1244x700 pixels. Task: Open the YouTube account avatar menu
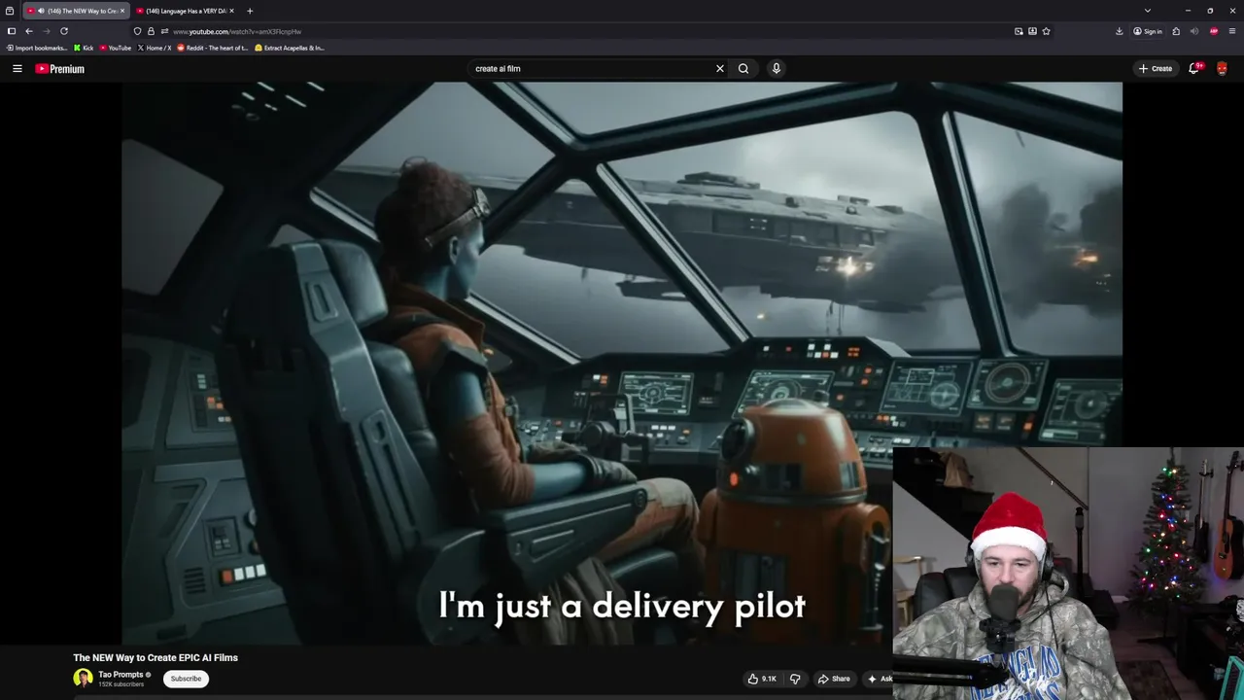coord(1222,68)
